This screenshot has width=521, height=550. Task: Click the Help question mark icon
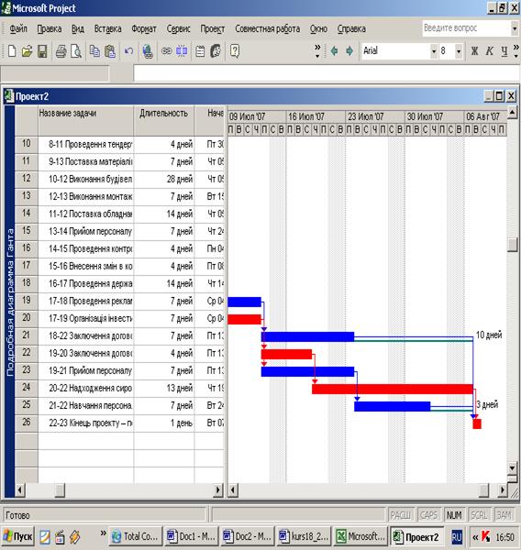(235, 51)
